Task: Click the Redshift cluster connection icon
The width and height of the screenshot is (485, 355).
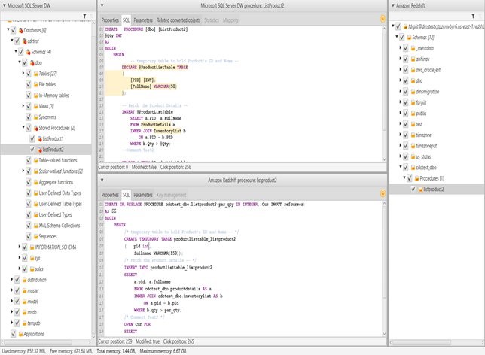Action: pyautogui.click(x=405, y=26)
